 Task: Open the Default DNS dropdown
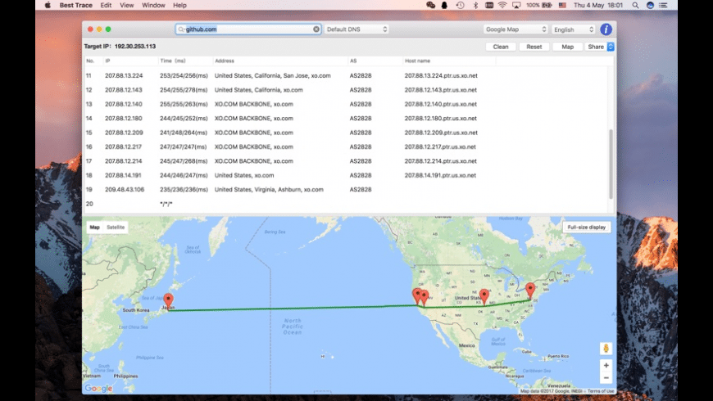click(x=356, y=29)
